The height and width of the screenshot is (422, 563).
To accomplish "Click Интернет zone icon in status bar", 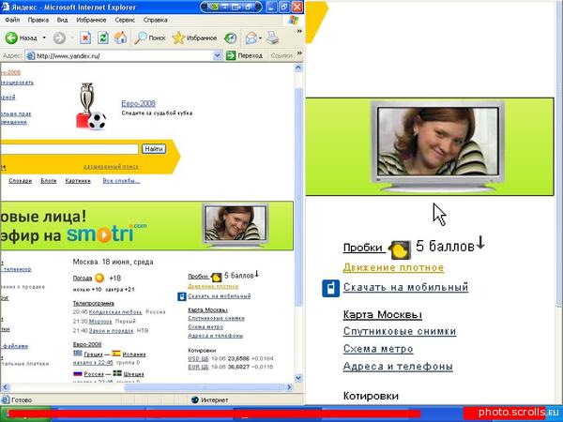I will tap(194, 399).
